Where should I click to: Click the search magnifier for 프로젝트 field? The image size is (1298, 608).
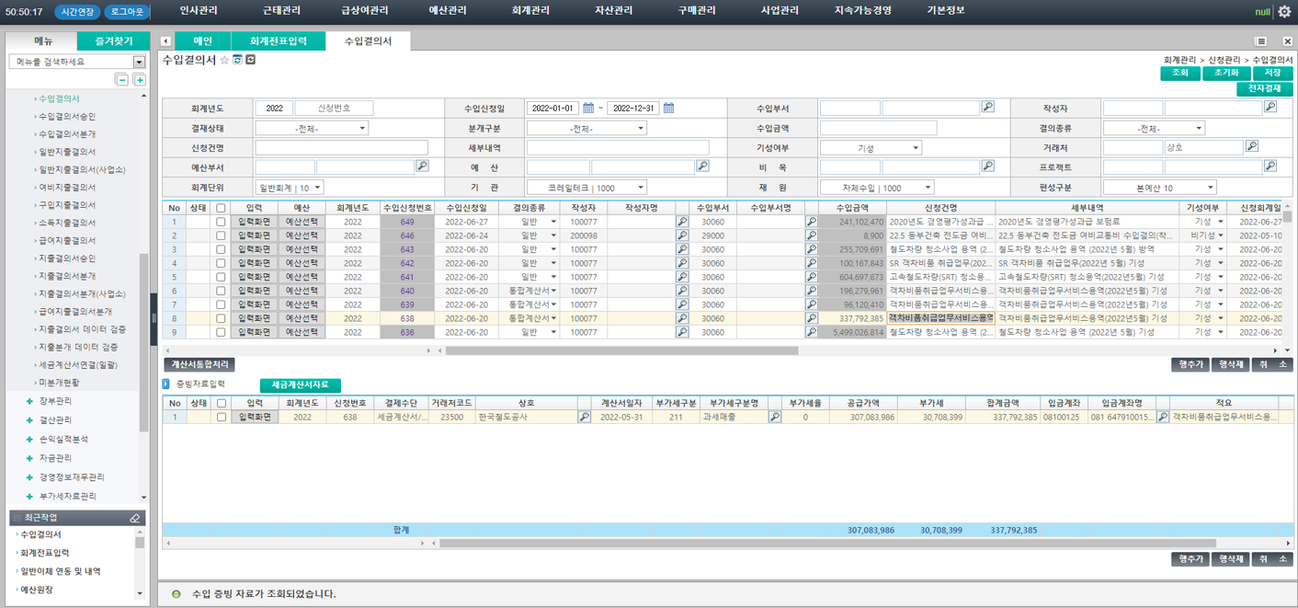click(x=1270, y=166)
